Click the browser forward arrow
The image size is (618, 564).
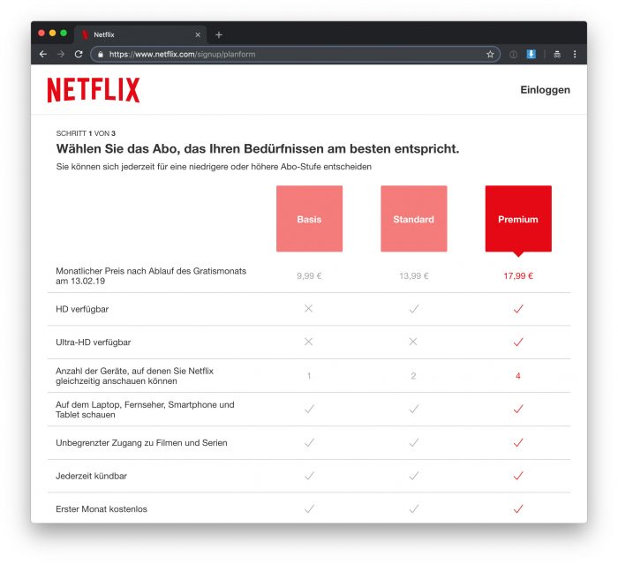pyautogui.click(x=61, y=54)
